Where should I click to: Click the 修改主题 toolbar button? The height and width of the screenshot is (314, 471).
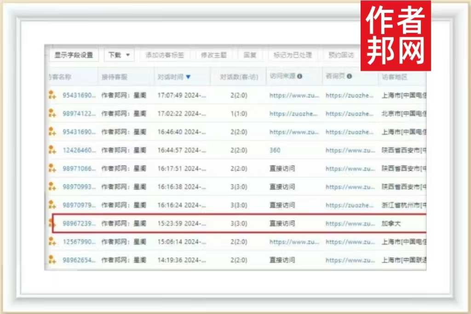(214, 55)
